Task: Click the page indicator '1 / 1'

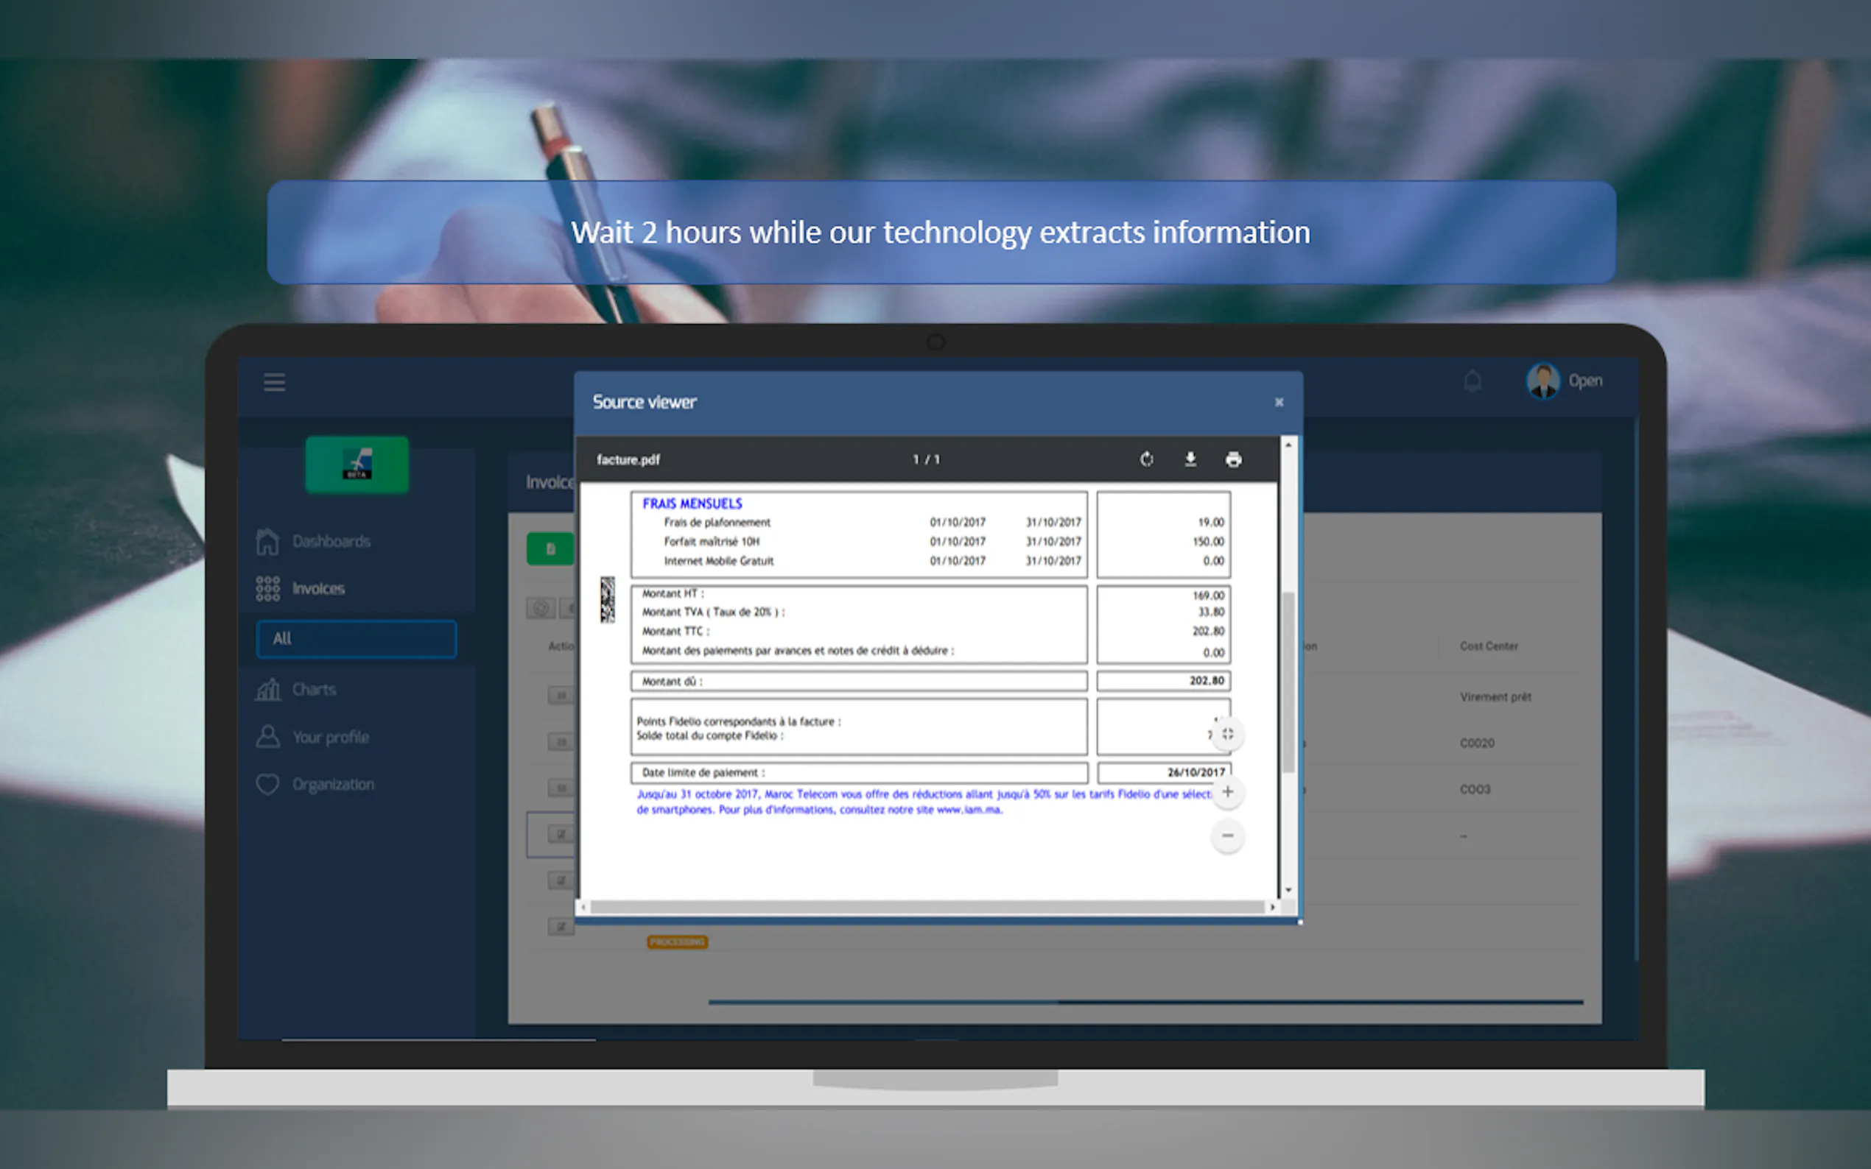Action: (926, 459)
